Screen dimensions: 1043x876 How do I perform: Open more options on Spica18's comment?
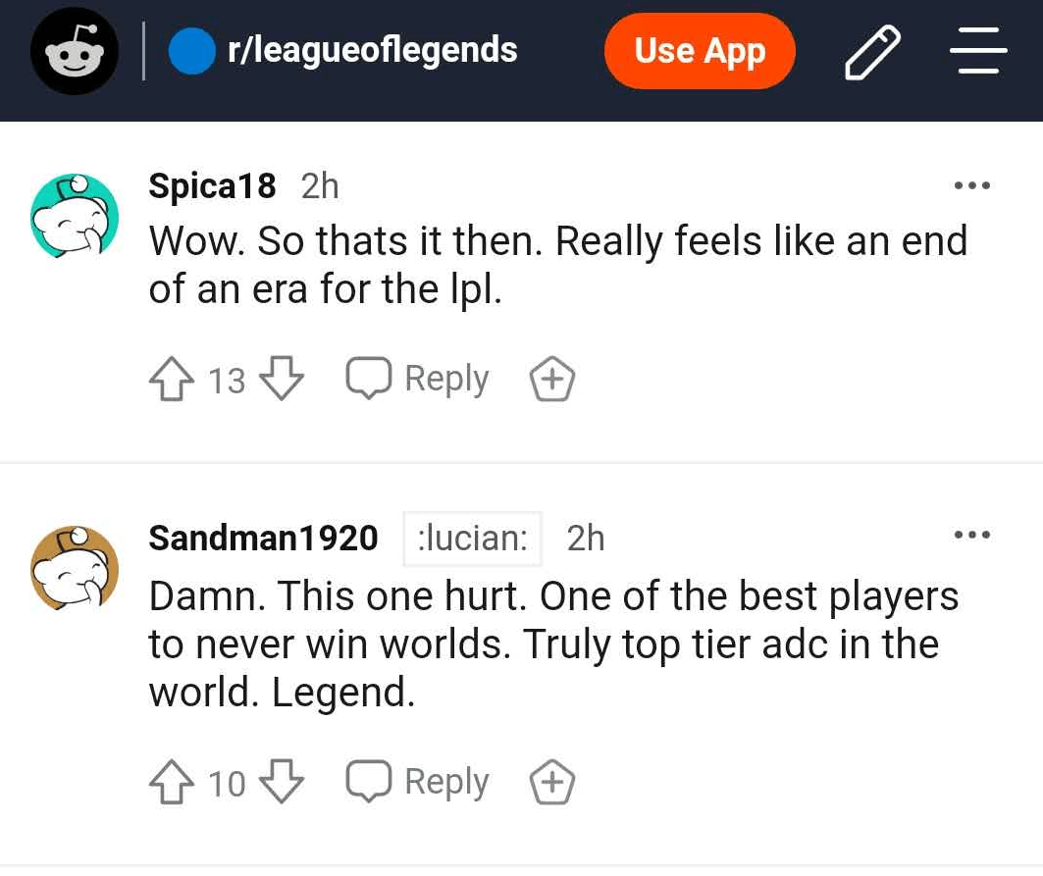pyautogui.click(x=972, y=185)
